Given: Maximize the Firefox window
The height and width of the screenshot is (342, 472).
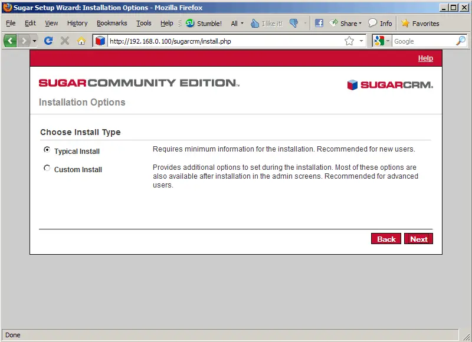Looking at the screenshot, I should [453, 7].
